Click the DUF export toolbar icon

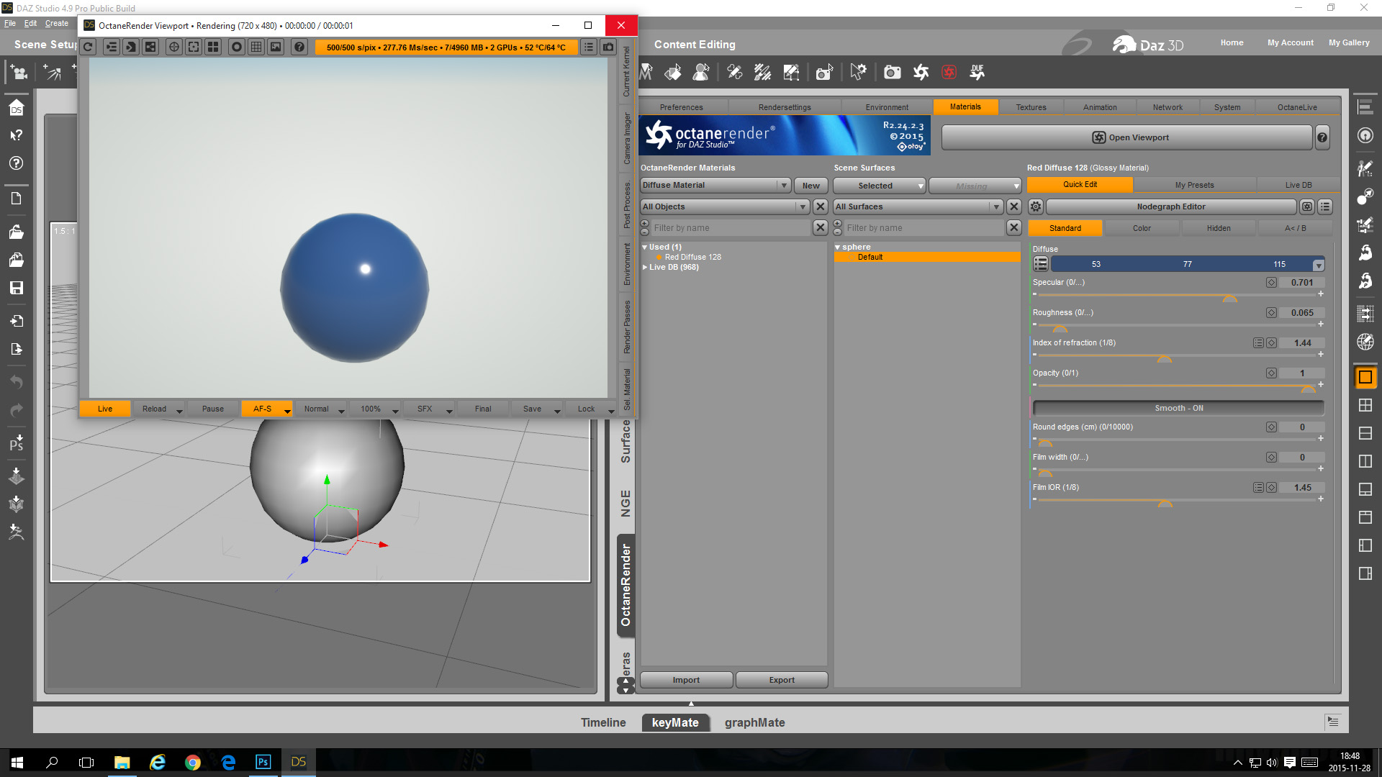click(x=977, y=72)
